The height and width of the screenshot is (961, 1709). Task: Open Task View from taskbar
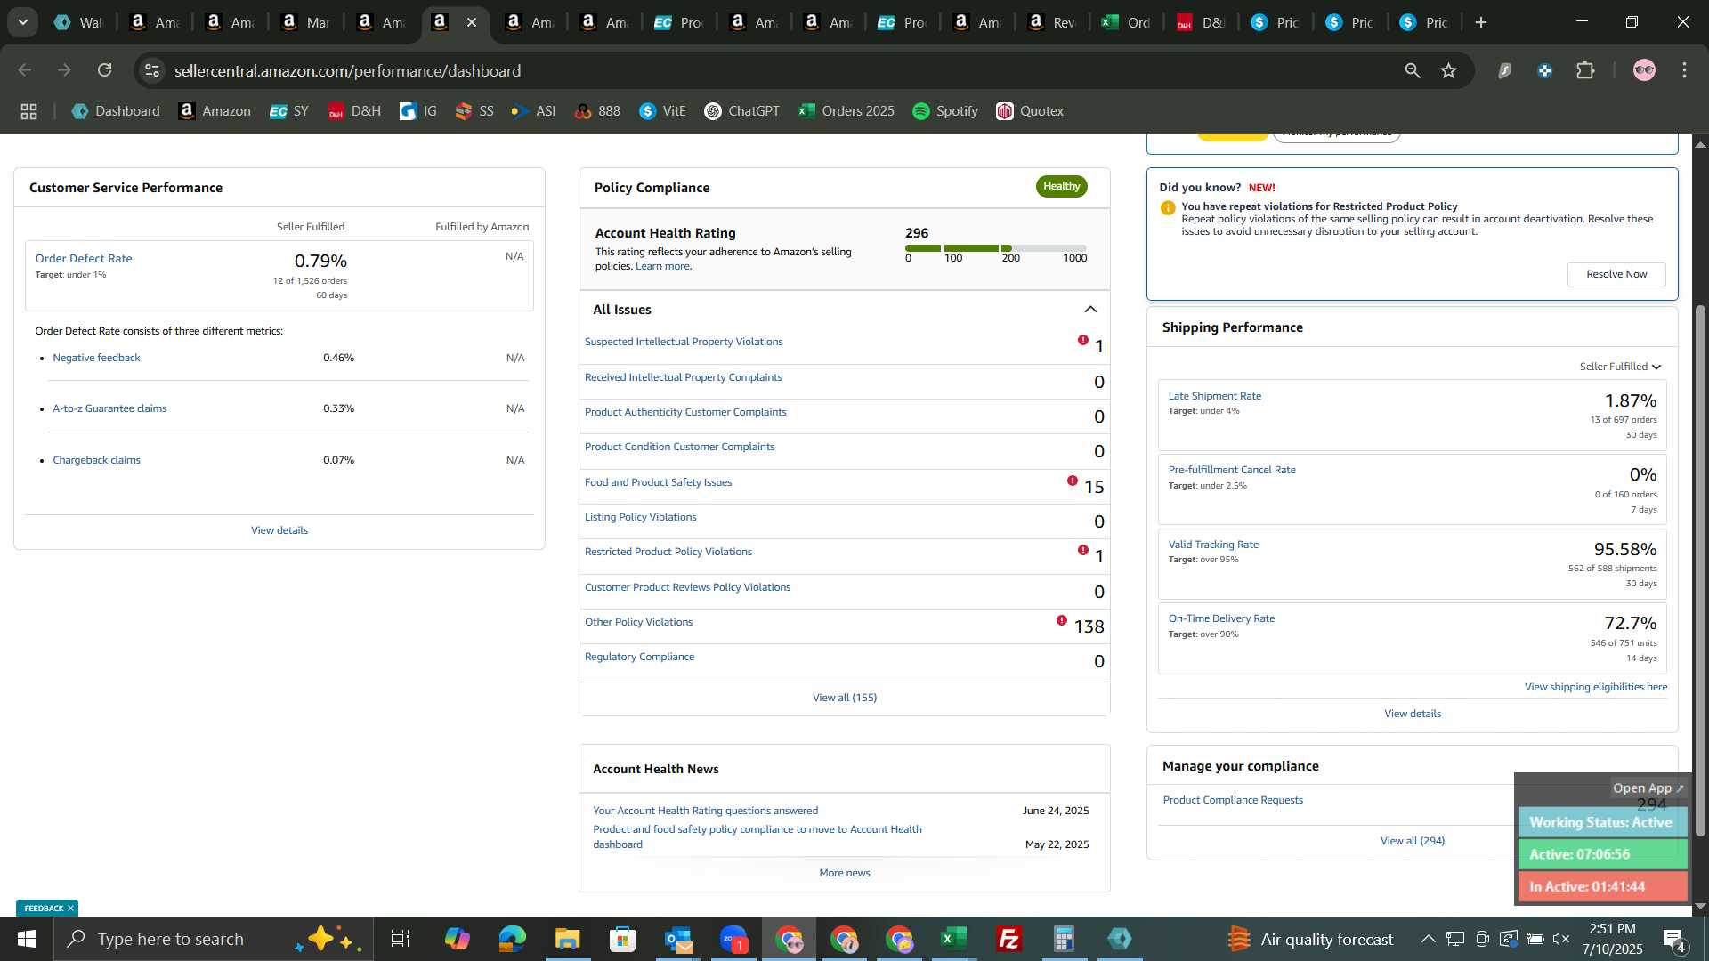(401, 939)
